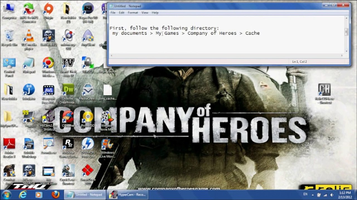Launch the Origin desktop shortcut

click(48, 11)
